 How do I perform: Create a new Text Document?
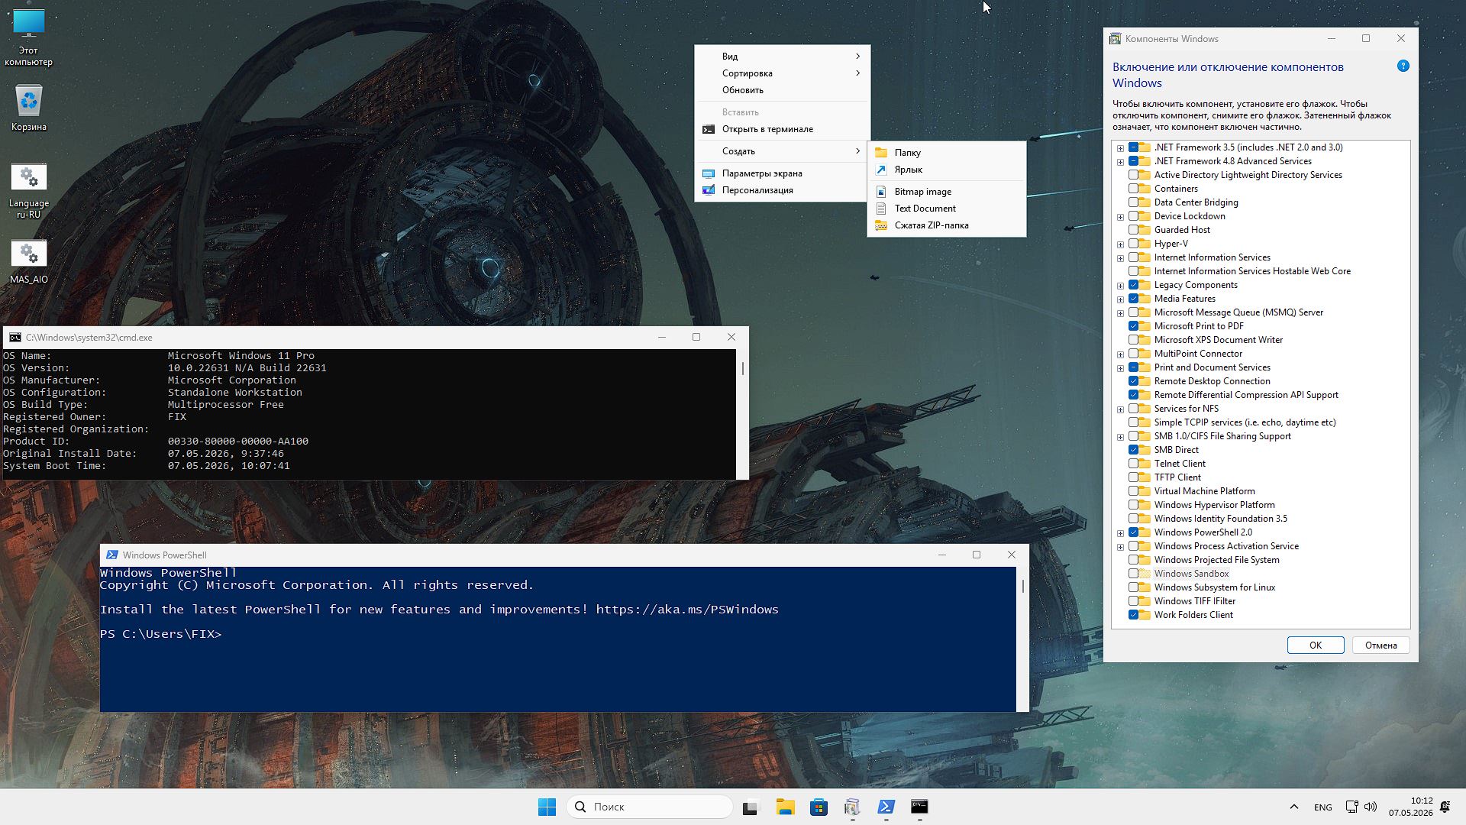[x=947, y=209]
